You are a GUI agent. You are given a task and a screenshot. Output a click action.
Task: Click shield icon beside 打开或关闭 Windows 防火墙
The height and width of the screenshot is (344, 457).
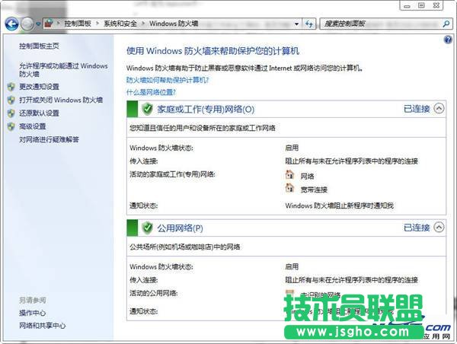tap(11, 100)
